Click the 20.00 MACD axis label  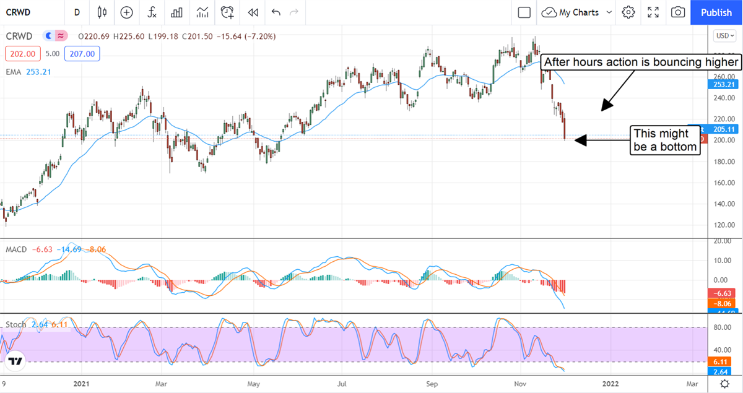tap(721, 241)
